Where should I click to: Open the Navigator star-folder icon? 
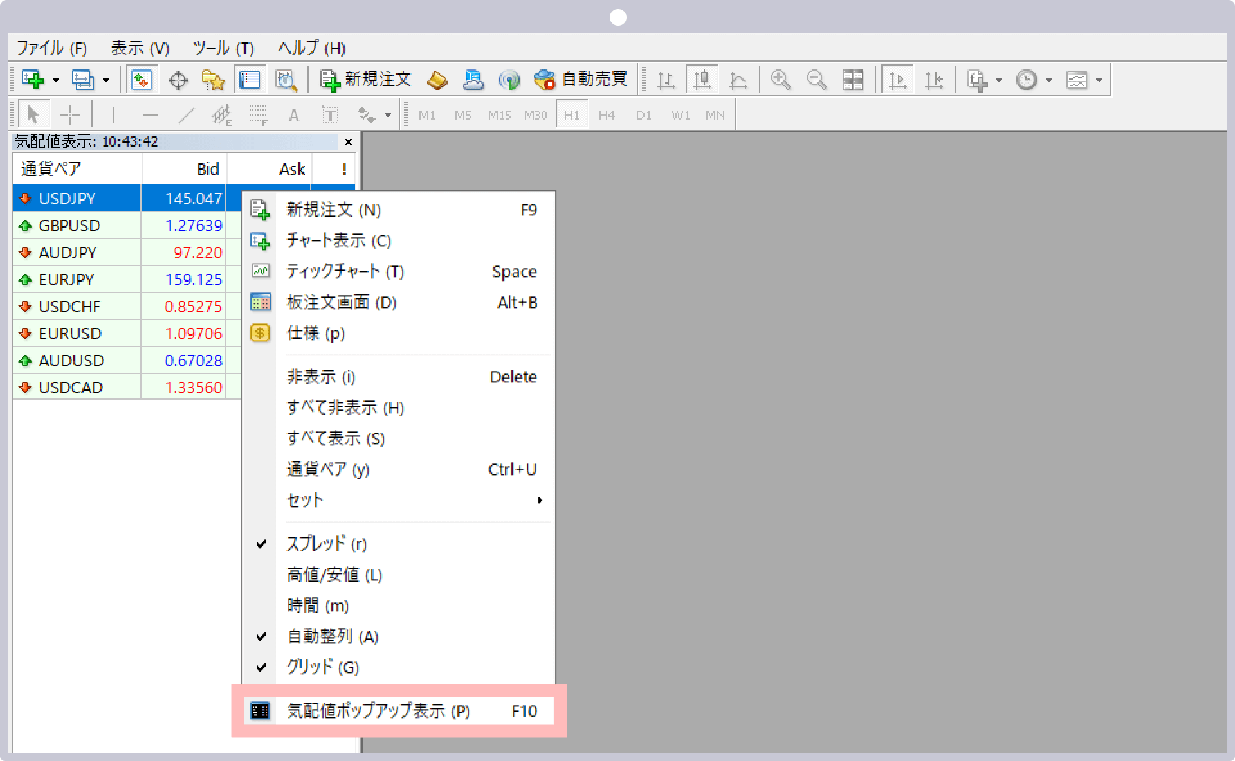(213, 80)
